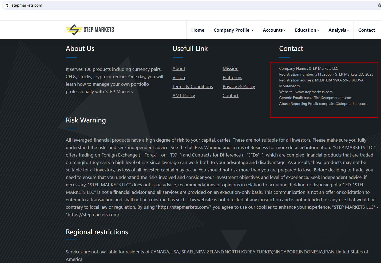Click the 'Usefull Link' heading

pos(190,48)
